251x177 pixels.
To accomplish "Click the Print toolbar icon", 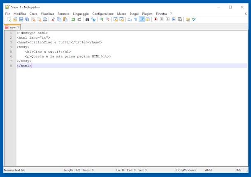I will pyautogui.click(x=45, y=19).
